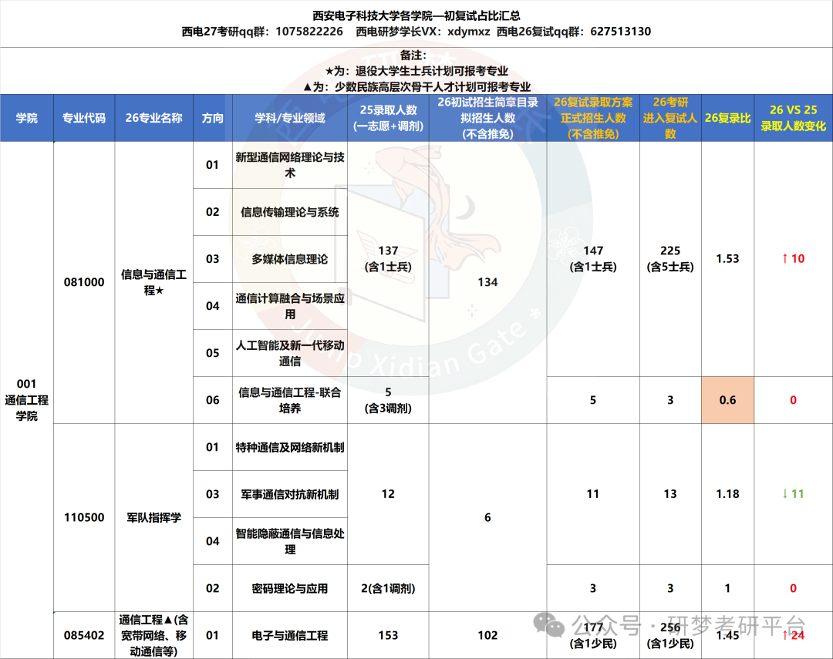Image resolution: width=833 pixels, height=659 pixels.
Task: Click 信息传输理论与系统 cell
Action: pos(289,212)
